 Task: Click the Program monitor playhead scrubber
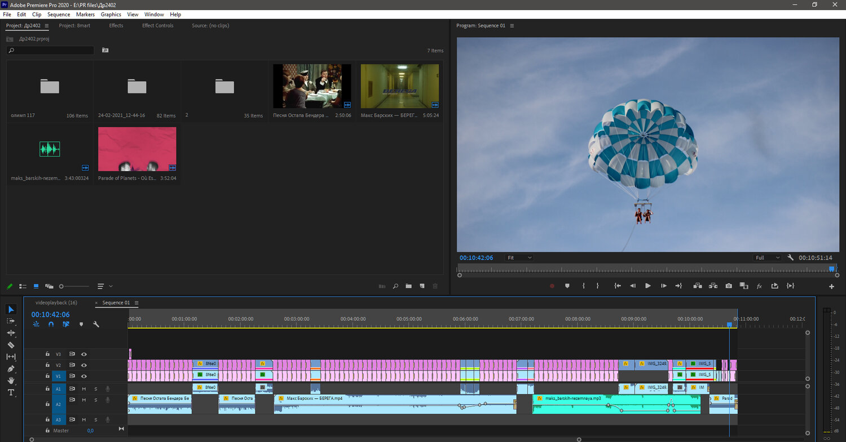point(832,269)
